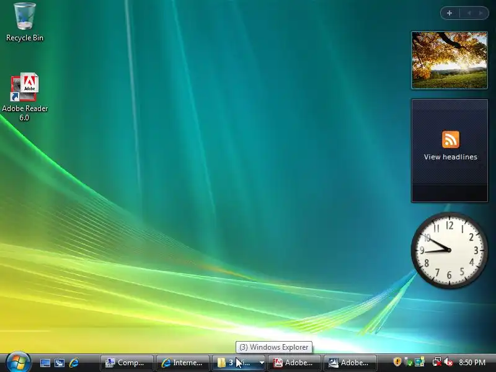Image resolution: width=496 pixels, height=372 pixels.
Task: Open the Recycle Bin desktop icon
Action: (x=25, y=22)
